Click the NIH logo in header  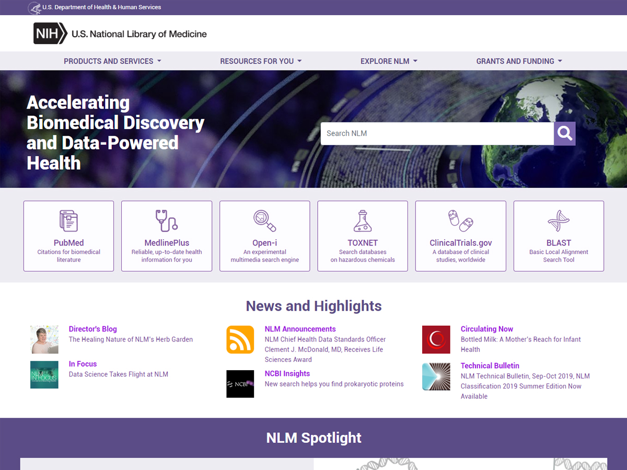[50, 33]
